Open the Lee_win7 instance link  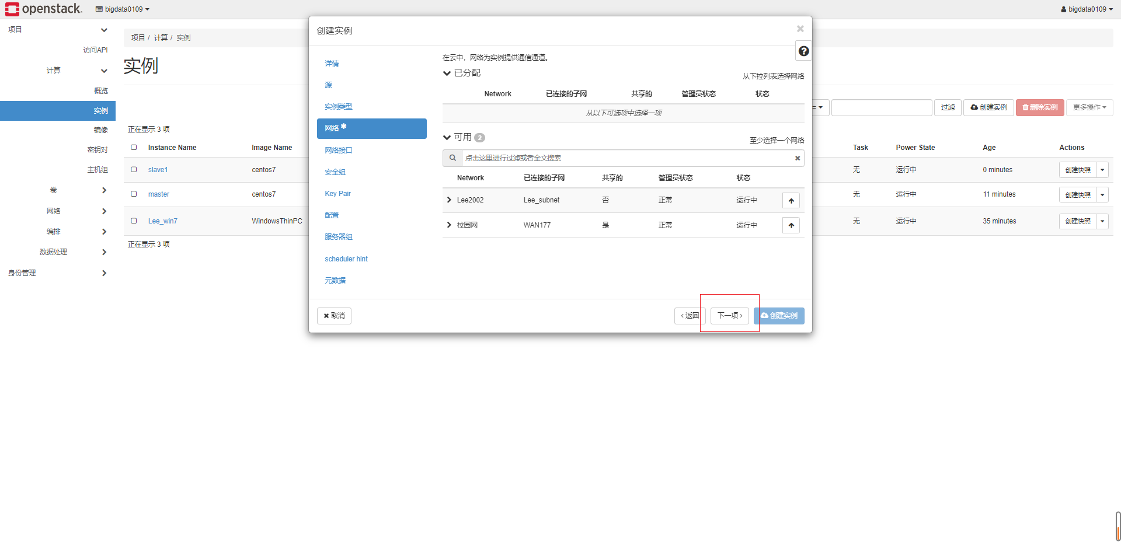(162, 221)
